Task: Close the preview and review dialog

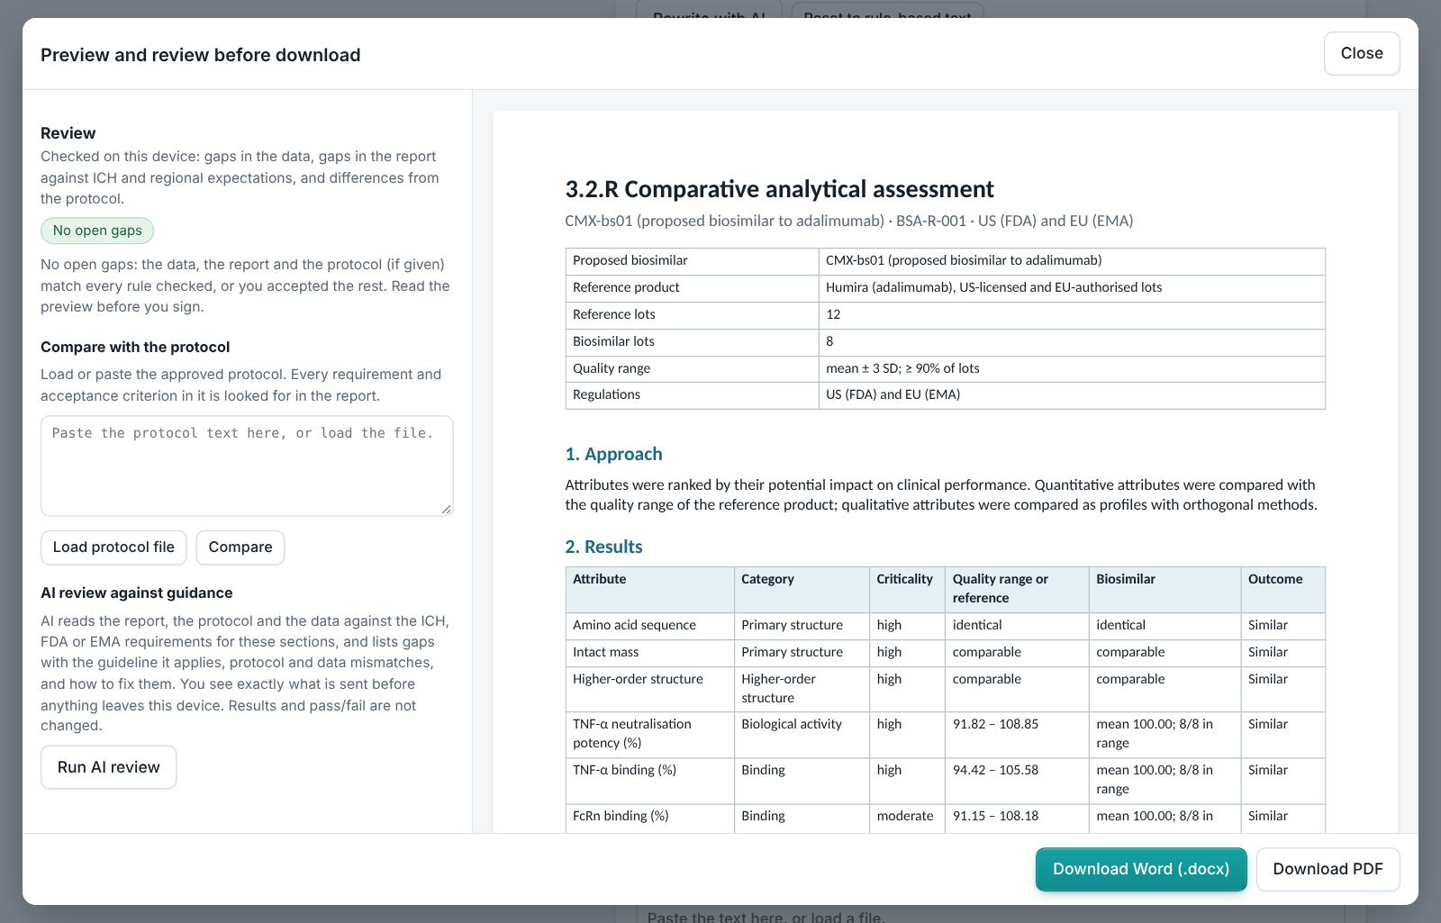Action: (1362, 53)
